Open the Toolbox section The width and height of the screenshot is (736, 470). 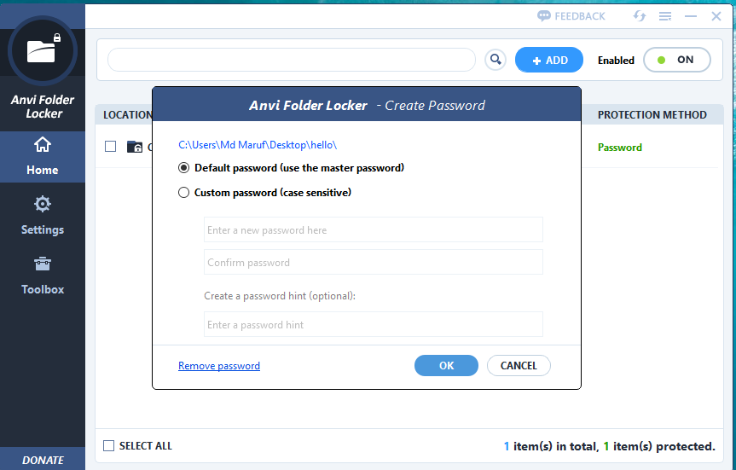(x=43, y=274)
